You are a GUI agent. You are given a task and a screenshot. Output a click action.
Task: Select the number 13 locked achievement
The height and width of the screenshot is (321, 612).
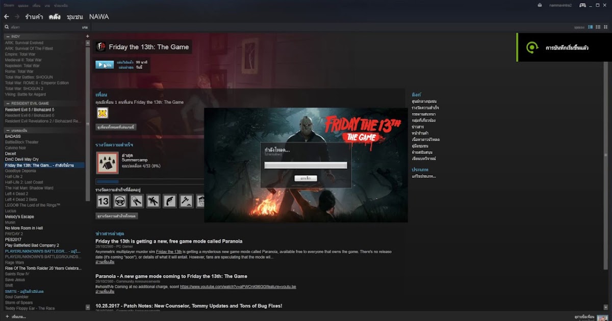[103, 201]
